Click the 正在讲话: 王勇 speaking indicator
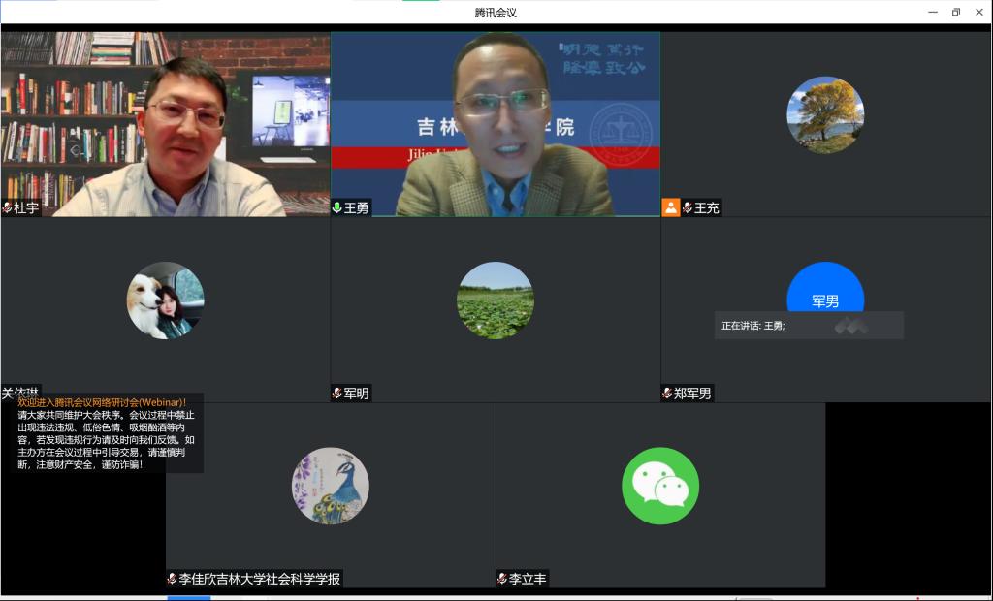This screenshot has height=601, width=993. [754, 326]
